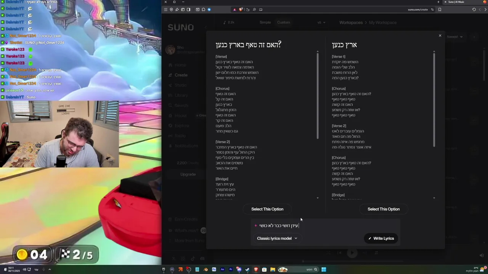This screenshot has width=488, height=274.
Task: Open Microsoft Store from taskbar
Action: [264, 269]
